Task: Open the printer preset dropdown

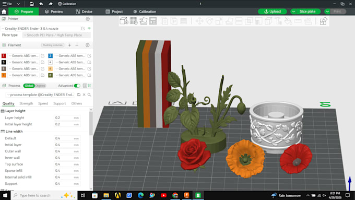Action: [41, 29]
